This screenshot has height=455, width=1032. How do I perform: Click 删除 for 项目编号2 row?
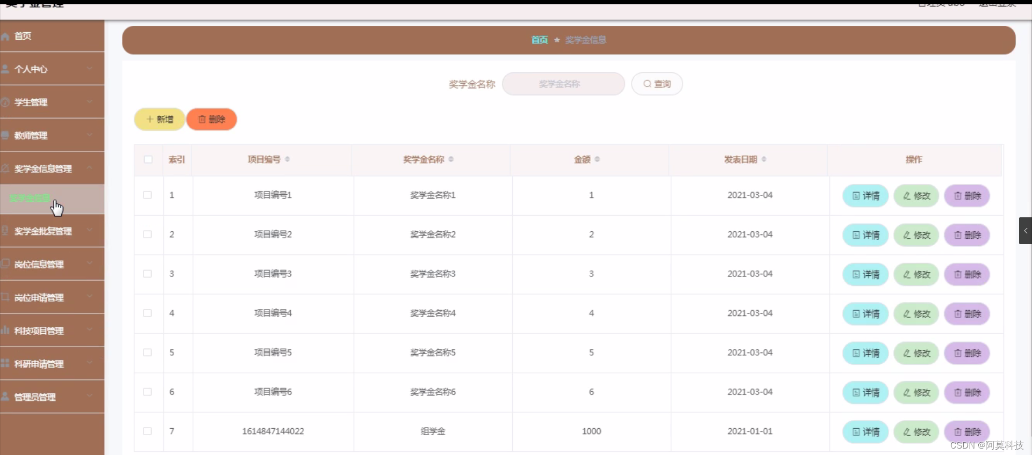coord(967,235)
